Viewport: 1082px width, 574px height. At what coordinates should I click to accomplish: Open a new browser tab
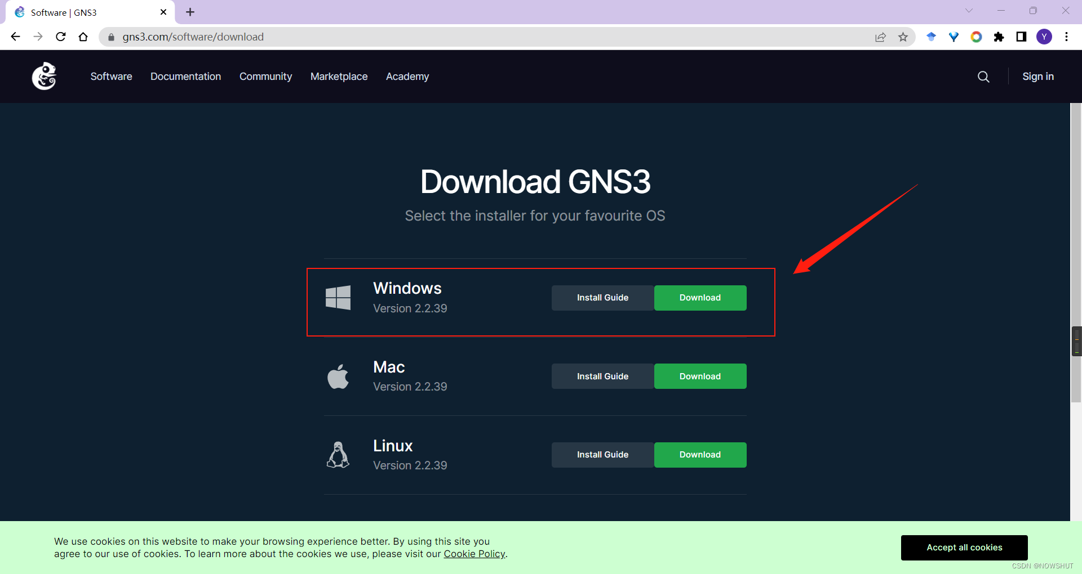click(x=190, y=12)
